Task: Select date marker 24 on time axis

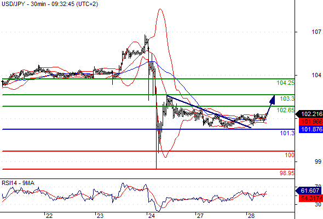Action: (152, 216)
